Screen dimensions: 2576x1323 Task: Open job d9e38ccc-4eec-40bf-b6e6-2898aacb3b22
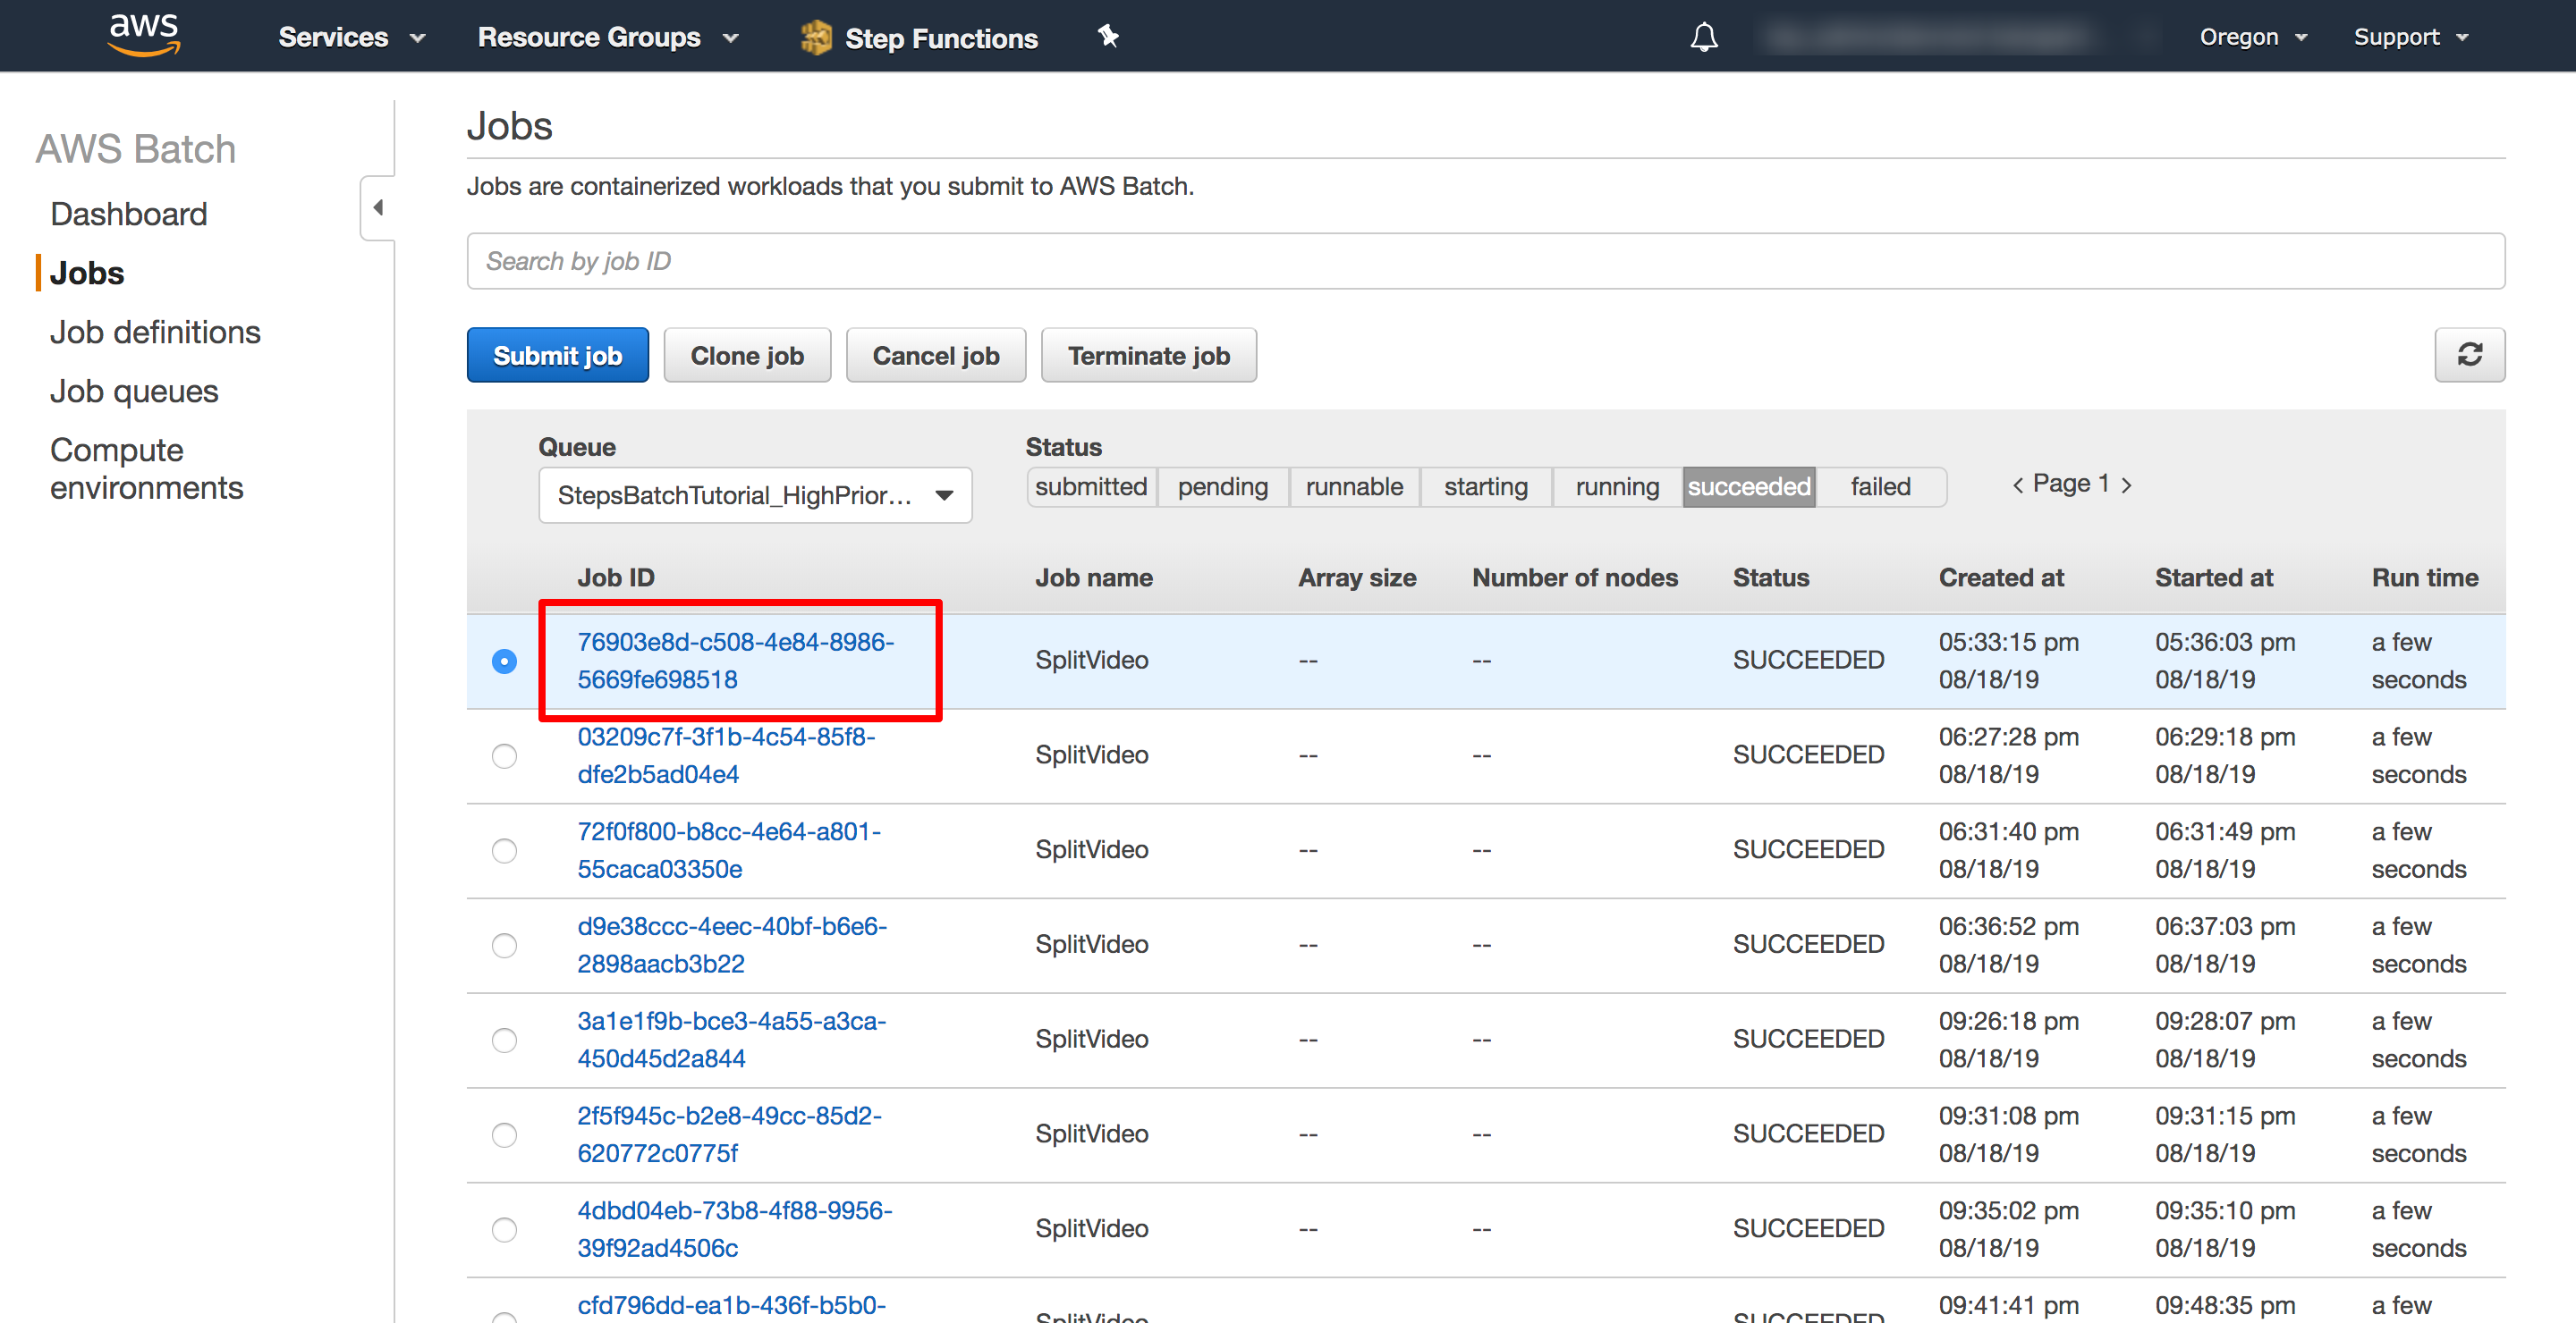[732, 945]
